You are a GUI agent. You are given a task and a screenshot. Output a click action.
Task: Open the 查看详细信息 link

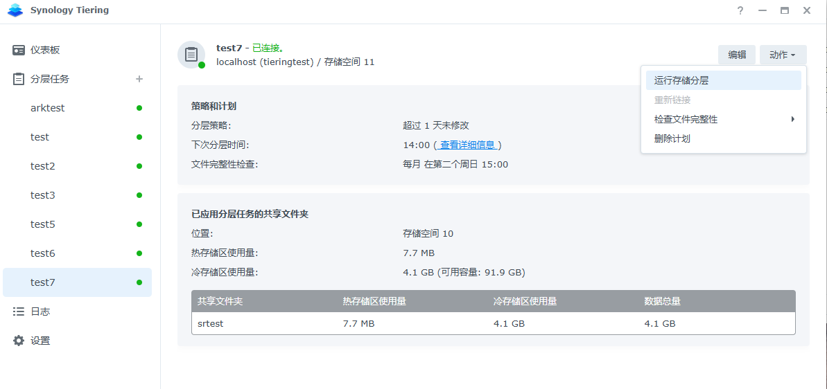click(x=467, y=145)
